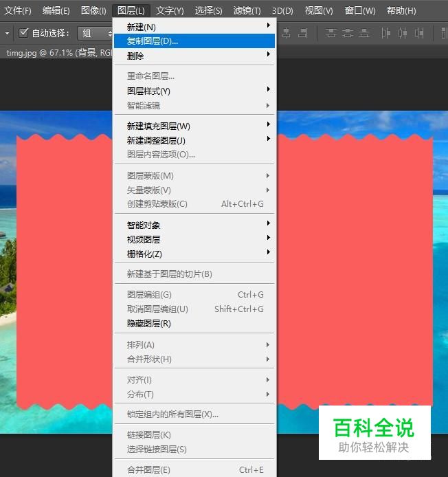448x477 pixels.
Task: Open the 选择(S) menu
Action: click(x=209, y=11)
